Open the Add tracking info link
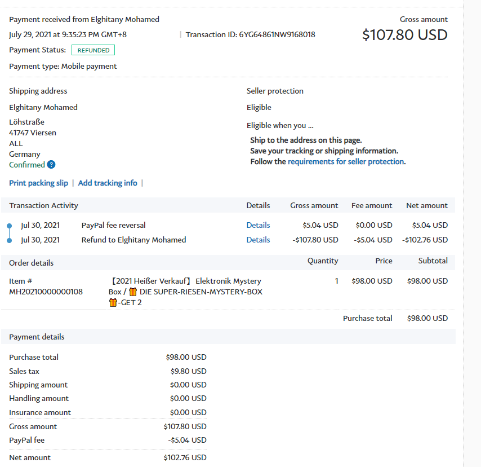The height and width of the screenshot is (467, 481). 108,183
